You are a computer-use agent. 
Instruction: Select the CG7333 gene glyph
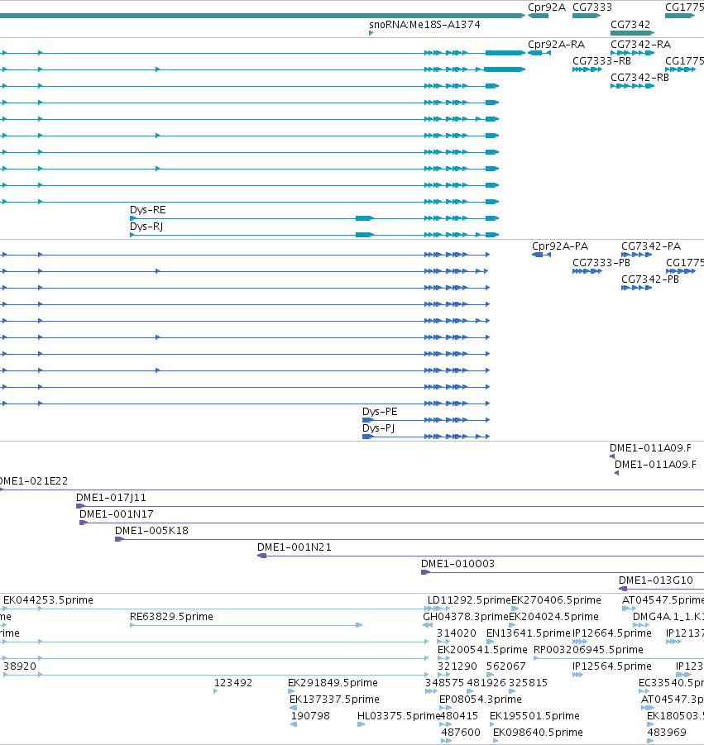pos(587,16)
